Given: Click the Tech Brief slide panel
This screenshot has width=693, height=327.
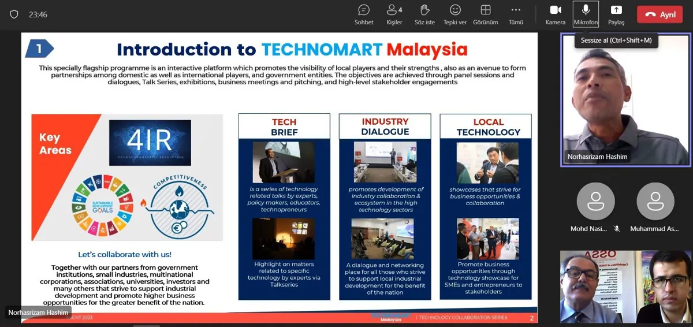Looking at the screenshot, I should (284, 207).
